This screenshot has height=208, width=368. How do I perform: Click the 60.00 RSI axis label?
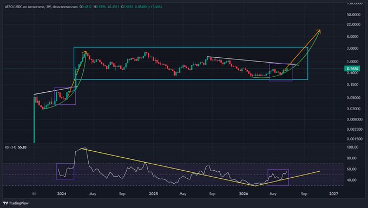click(x=352, y=169)
